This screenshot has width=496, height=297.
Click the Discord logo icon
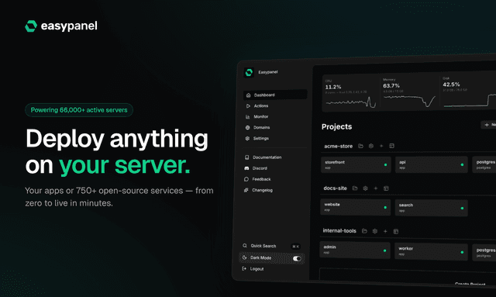pos(246,168)
